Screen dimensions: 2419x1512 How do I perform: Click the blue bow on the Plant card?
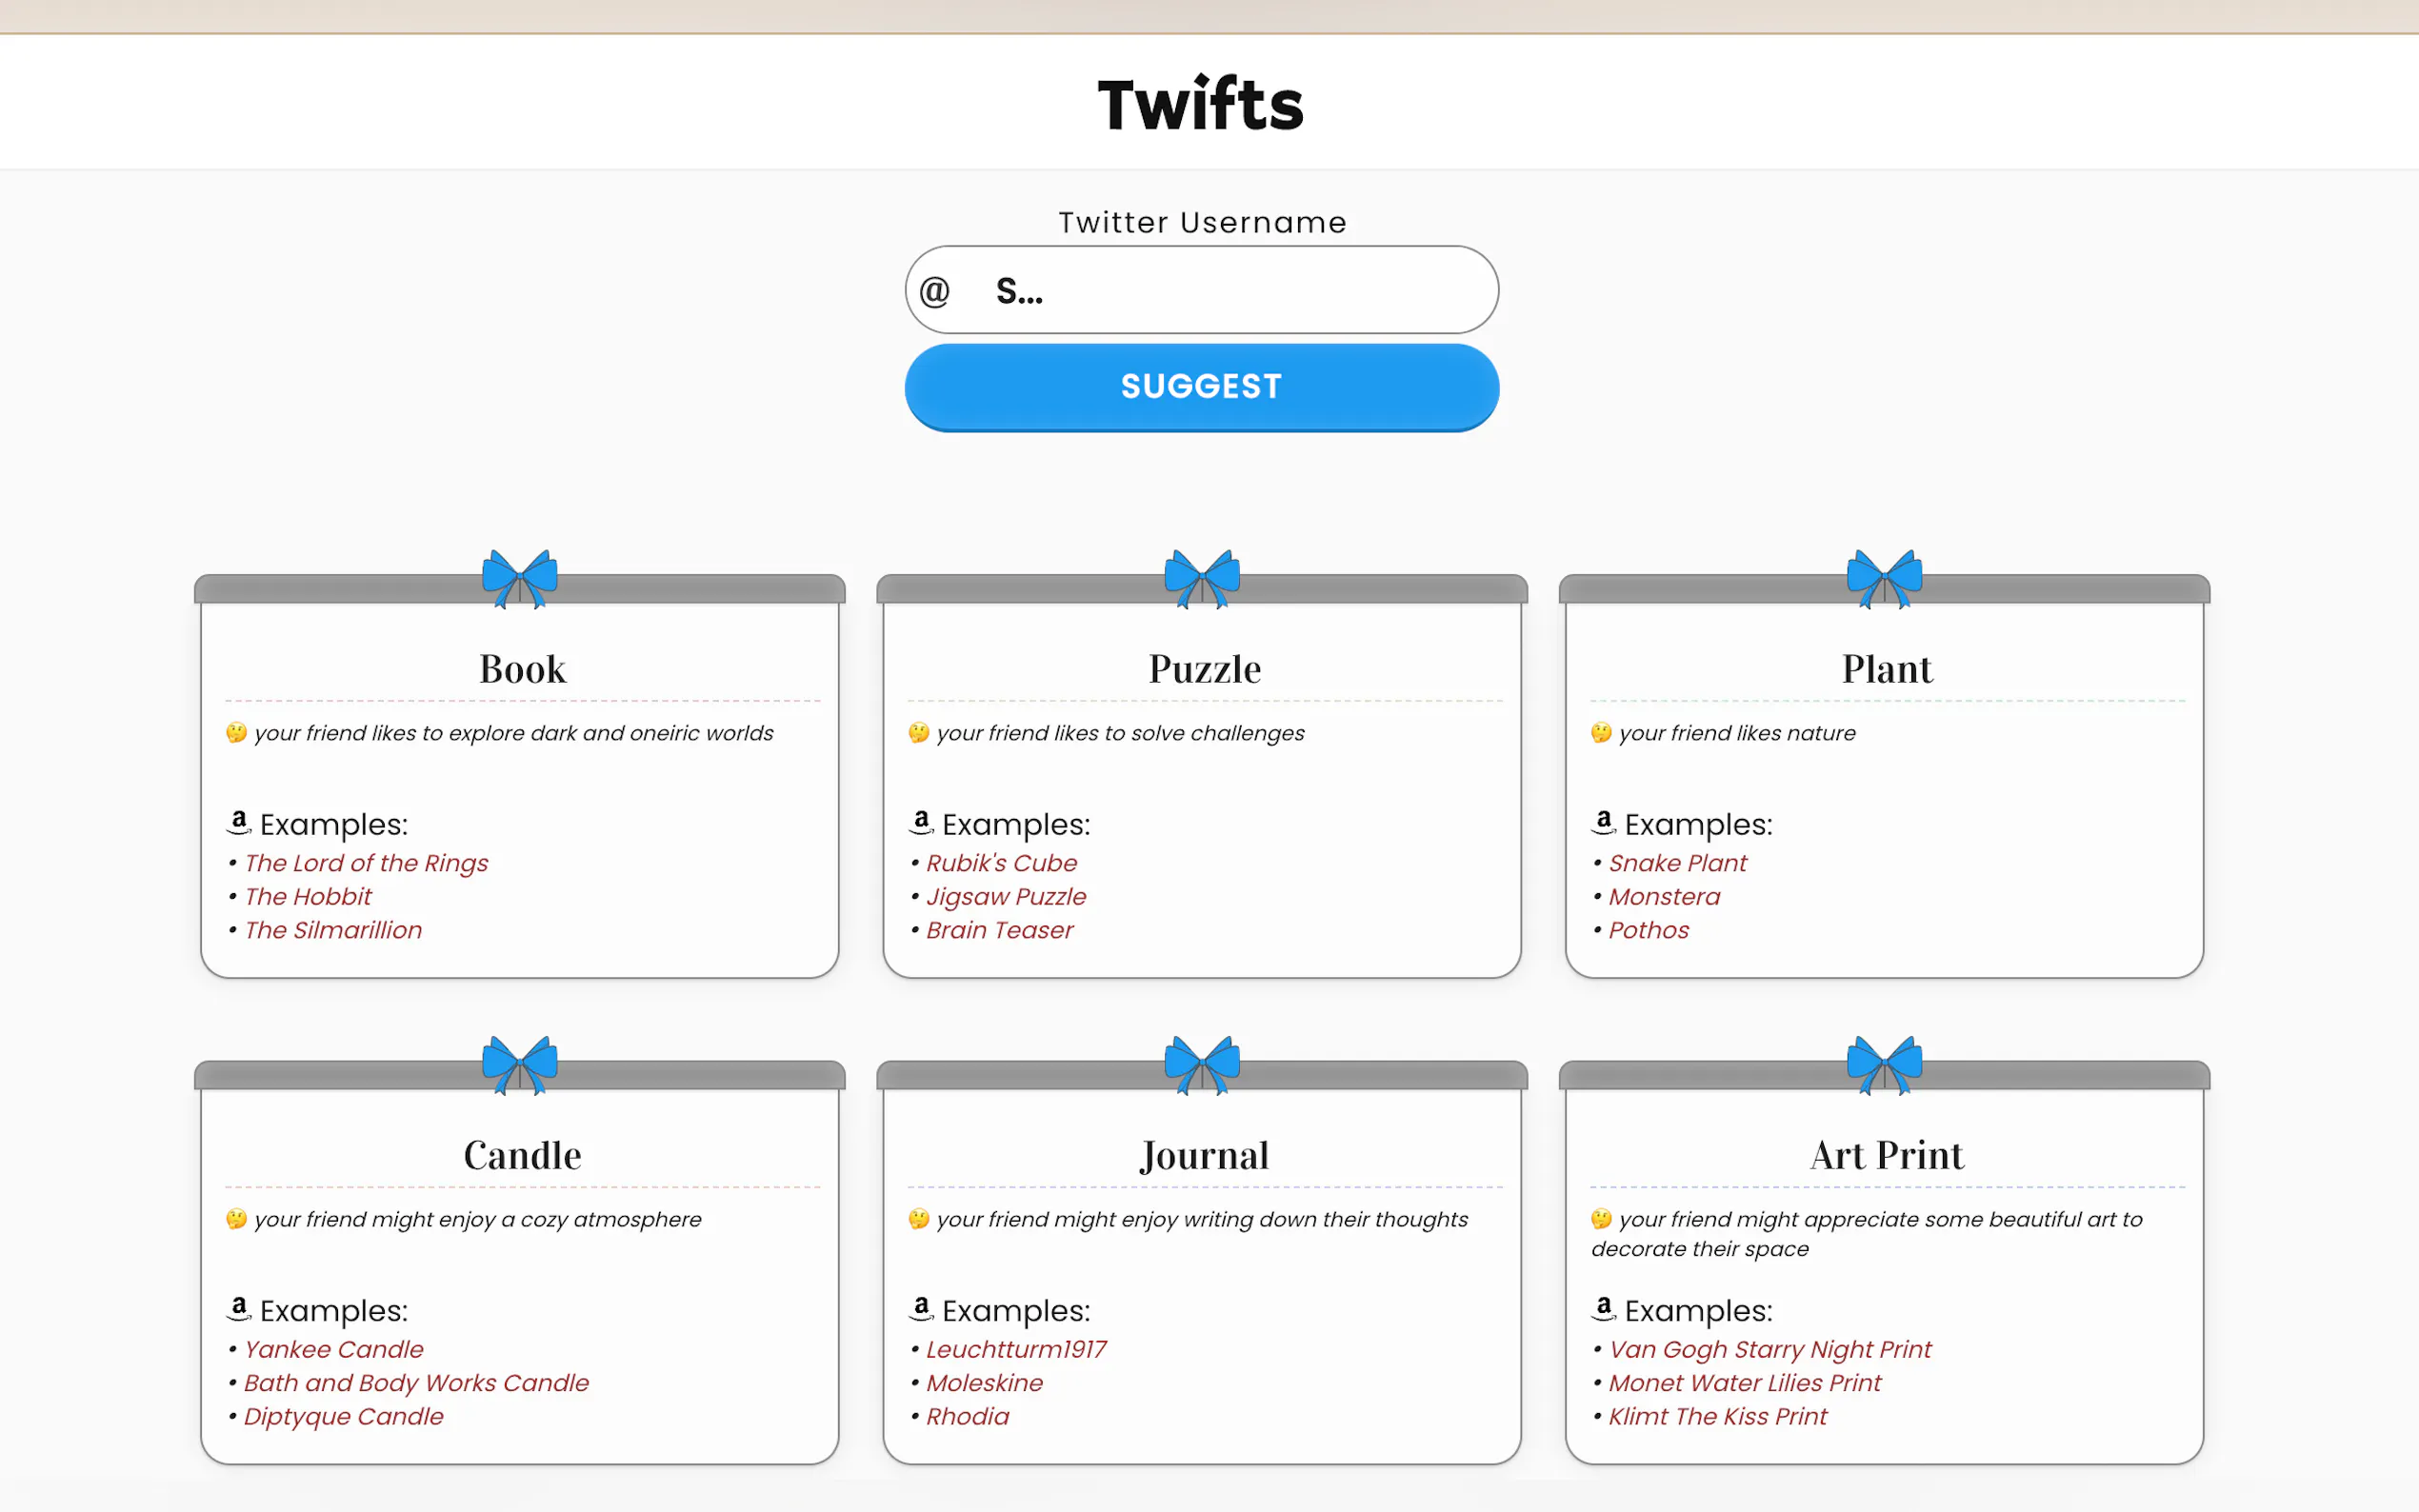[1884, 578]
